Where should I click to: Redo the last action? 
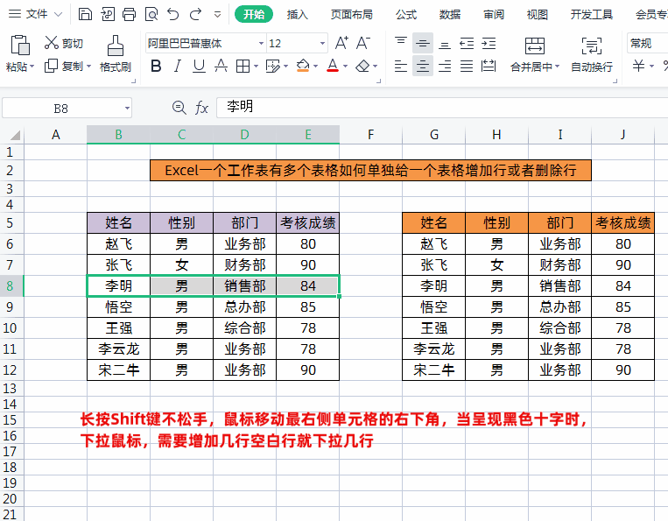195,15
